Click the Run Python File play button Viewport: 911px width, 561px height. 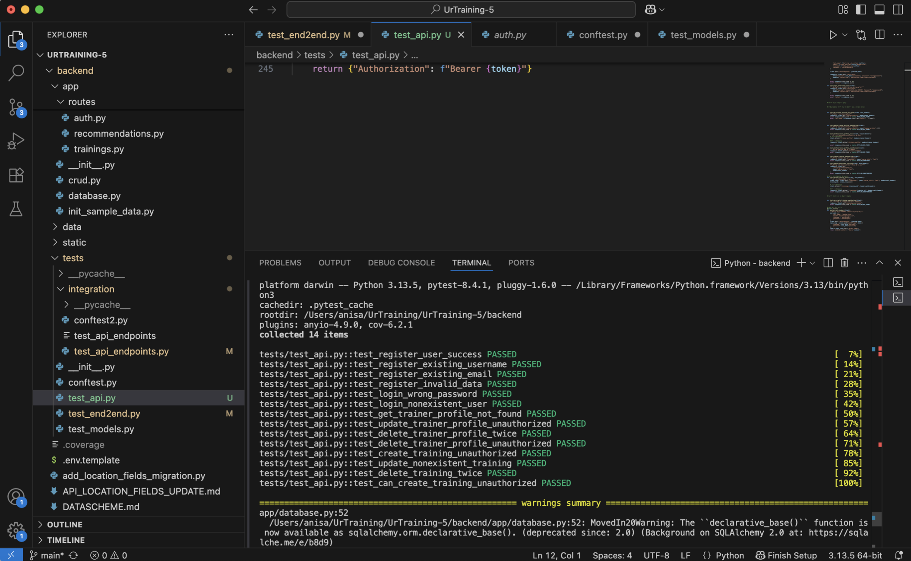point(832,35)
